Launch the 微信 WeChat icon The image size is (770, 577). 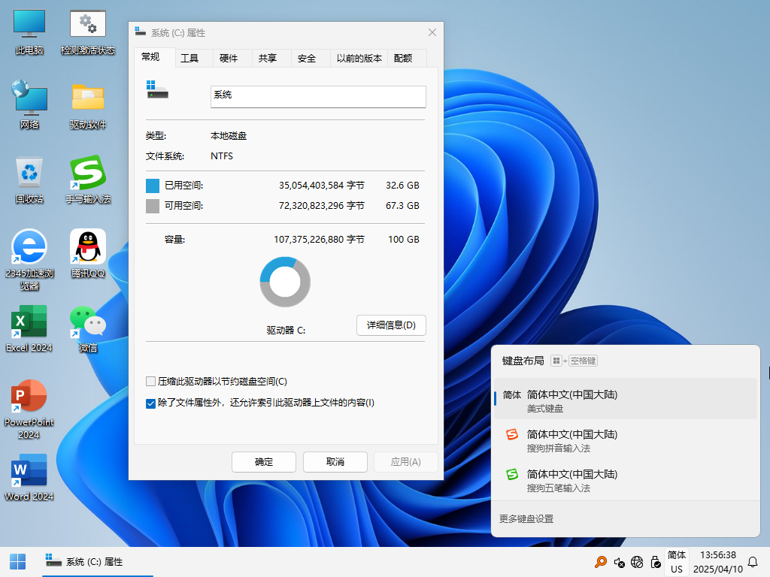88,328
